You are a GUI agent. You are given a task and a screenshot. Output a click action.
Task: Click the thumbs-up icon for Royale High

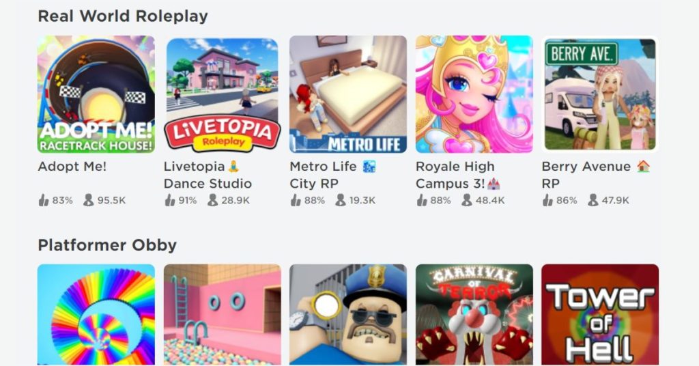tap(422, 200)
